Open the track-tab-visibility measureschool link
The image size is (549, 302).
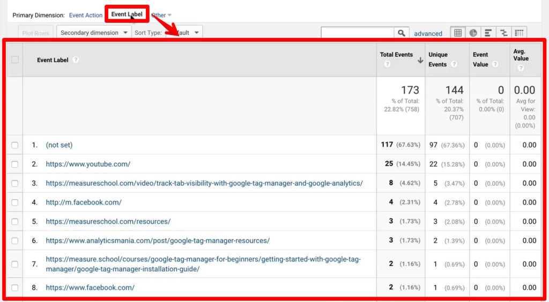pyautogui.click(x=204, y=184)
